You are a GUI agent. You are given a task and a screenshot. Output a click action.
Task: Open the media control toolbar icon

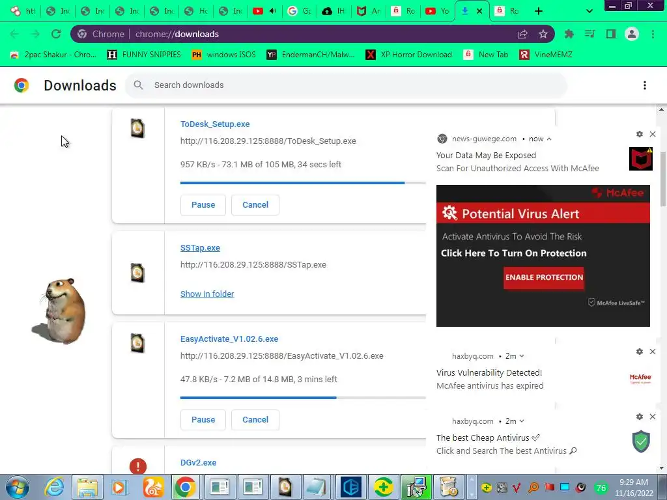[x=589, y=34]
